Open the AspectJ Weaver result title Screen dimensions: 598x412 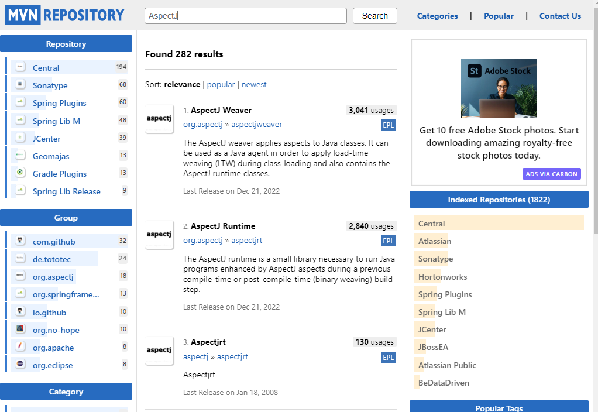[221, 110]
